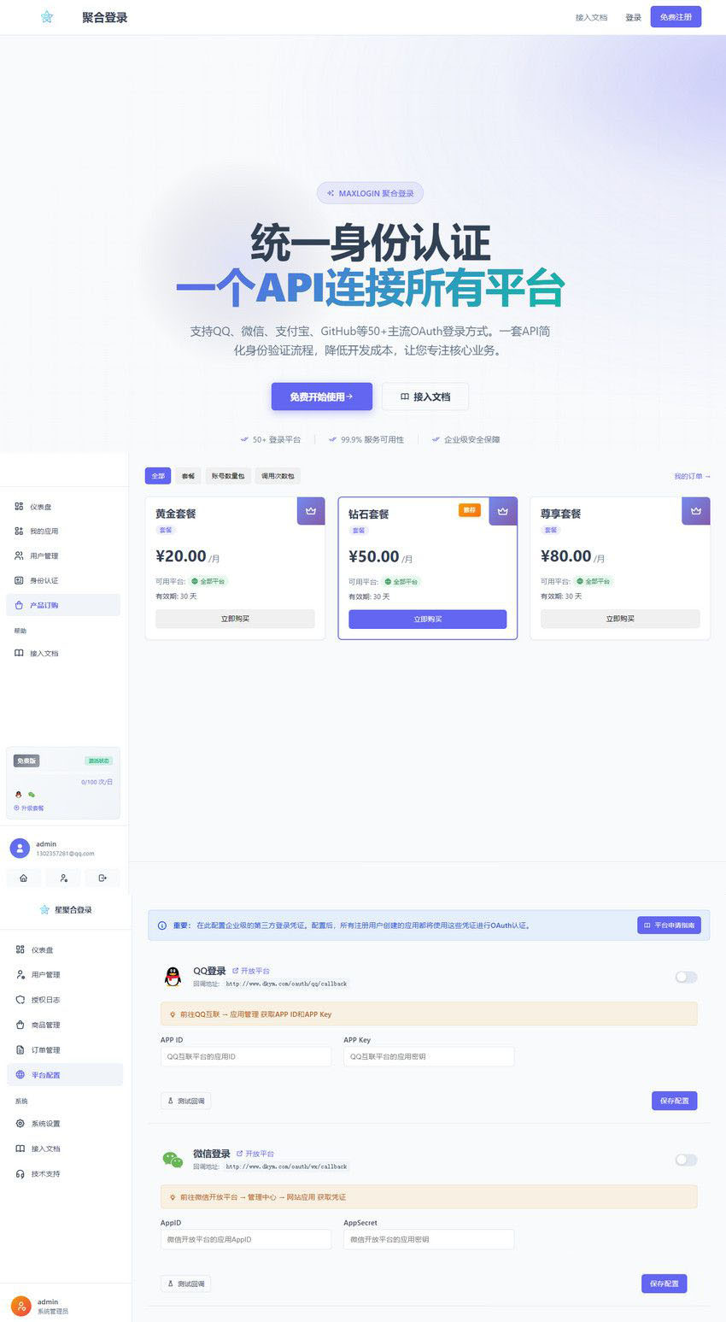This screenshot has height=1322, width=726.
Task: Click the 微信 AppSecret input field
Action: 429,1239
